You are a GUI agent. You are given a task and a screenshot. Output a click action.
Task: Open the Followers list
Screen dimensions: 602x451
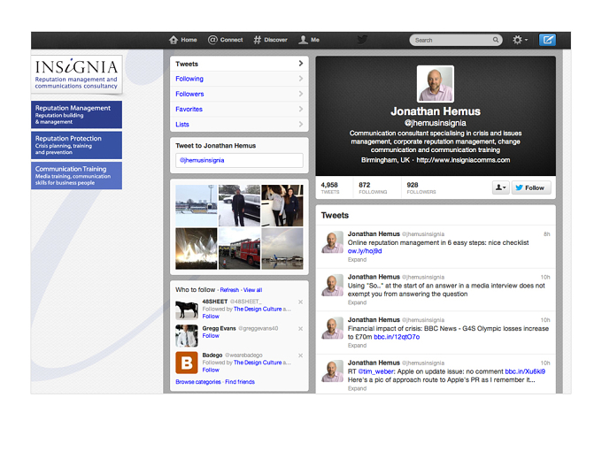pos(239,94)
